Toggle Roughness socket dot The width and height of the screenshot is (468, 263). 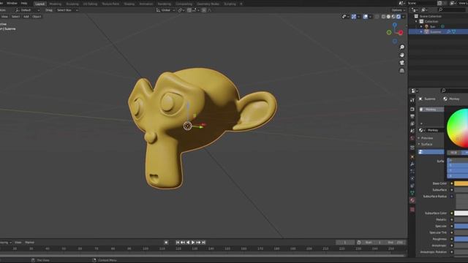pos(452,239)
